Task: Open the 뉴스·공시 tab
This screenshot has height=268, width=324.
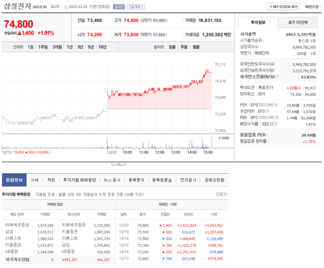Action: [112, 180]
